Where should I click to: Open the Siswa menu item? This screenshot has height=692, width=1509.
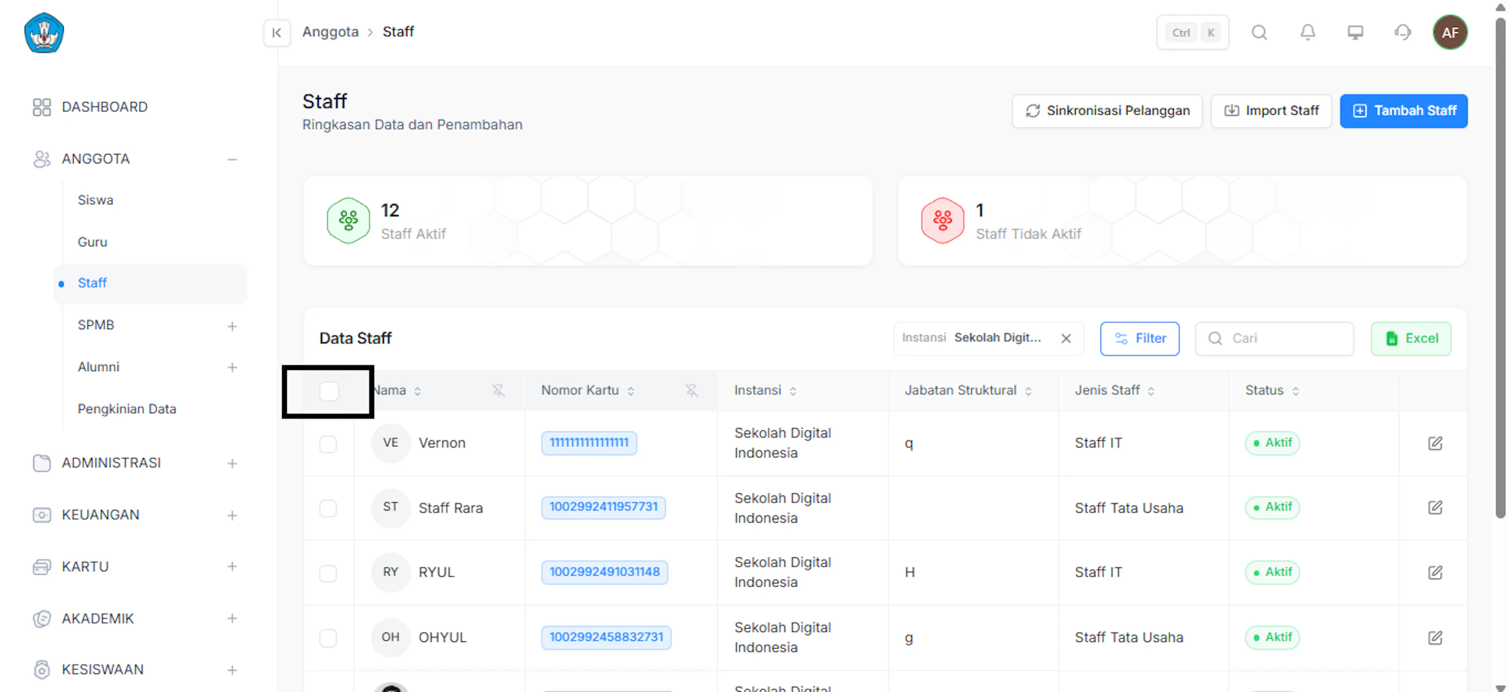pyautogui.click(x=95, y=200)
